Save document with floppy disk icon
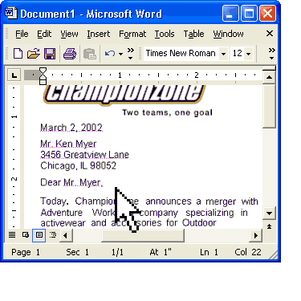This screenshot has width=301, height=301. pos(50,54)
